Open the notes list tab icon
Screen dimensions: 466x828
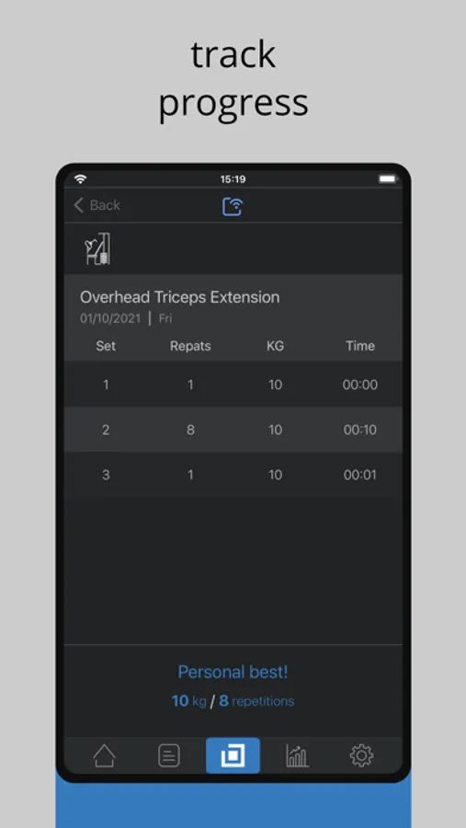(x=169, y=755)
